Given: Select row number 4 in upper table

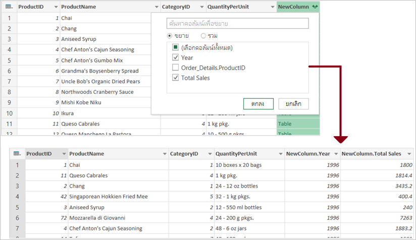Looking at the screenshot, I should point(9,49).
